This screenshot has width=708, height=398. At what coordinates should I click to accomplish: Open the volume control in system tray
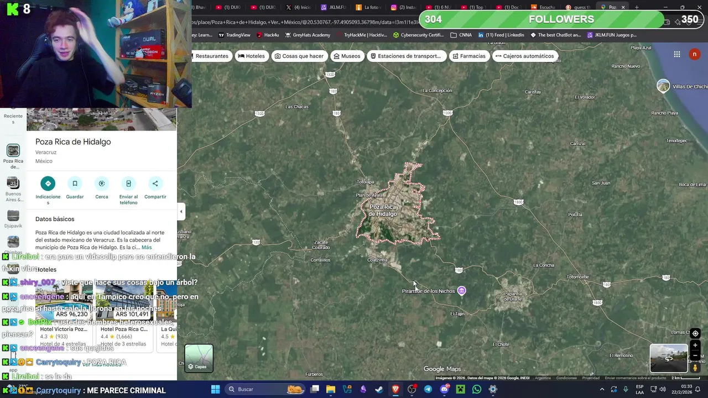click(x=663, y=389)
